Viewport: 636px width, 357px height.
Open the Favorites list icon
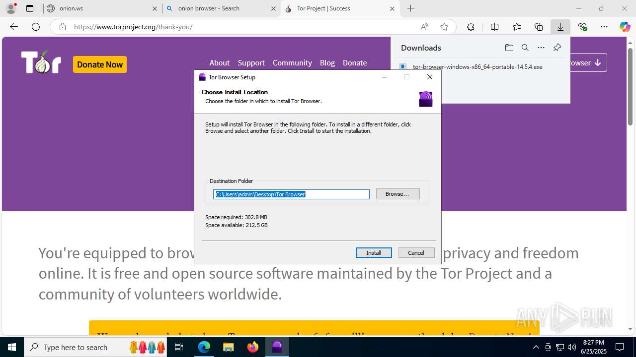(x=517, y=27)
